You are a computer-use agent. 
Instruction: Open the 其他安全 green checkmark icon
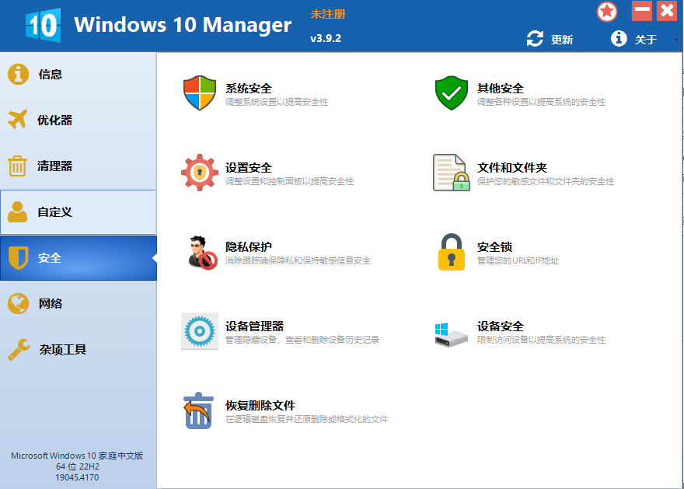tap(451, 93)
